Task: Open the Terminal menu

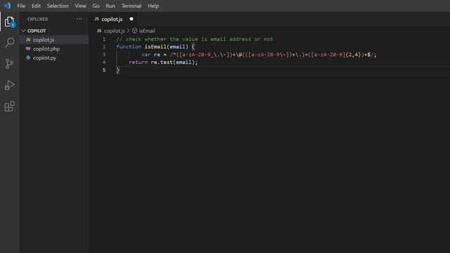Action: (131, 6)
